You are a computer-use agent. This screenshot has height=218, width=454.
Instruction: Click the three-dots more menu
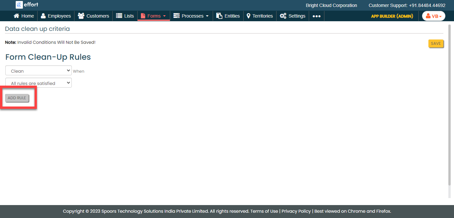tap(316, 16)
